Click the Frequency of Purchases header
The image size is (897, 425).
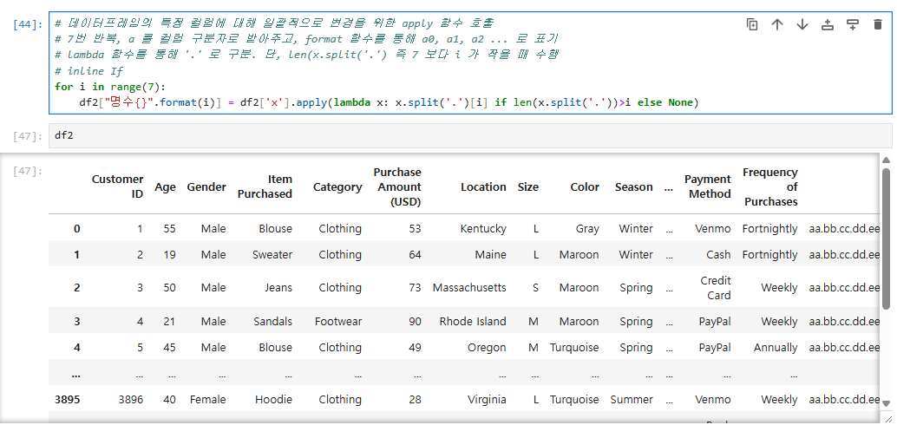tap(769, 186)
